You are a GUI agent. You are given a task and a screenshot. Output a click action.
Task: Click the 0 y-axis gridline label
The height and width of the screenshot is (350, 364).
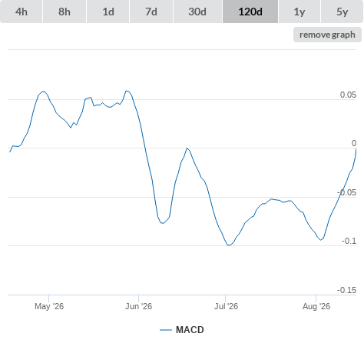(x=354, y=143)
